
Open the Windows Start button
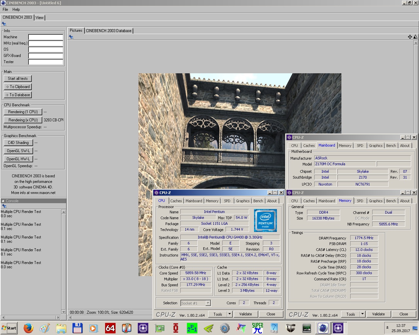9,328
